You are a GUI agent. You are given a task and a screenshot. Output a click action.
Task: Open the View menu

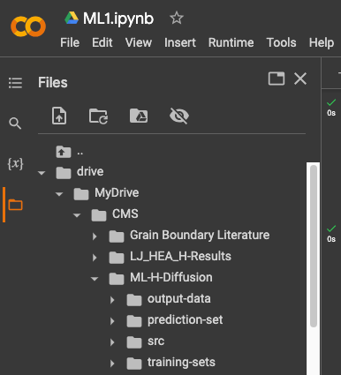pyautogui.click(x=139, y=42)
